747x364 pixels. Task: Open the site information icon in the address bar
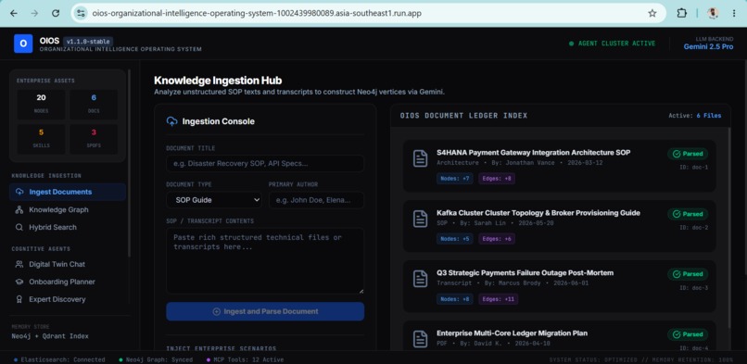pyautogui.click(x=82, y=13)
